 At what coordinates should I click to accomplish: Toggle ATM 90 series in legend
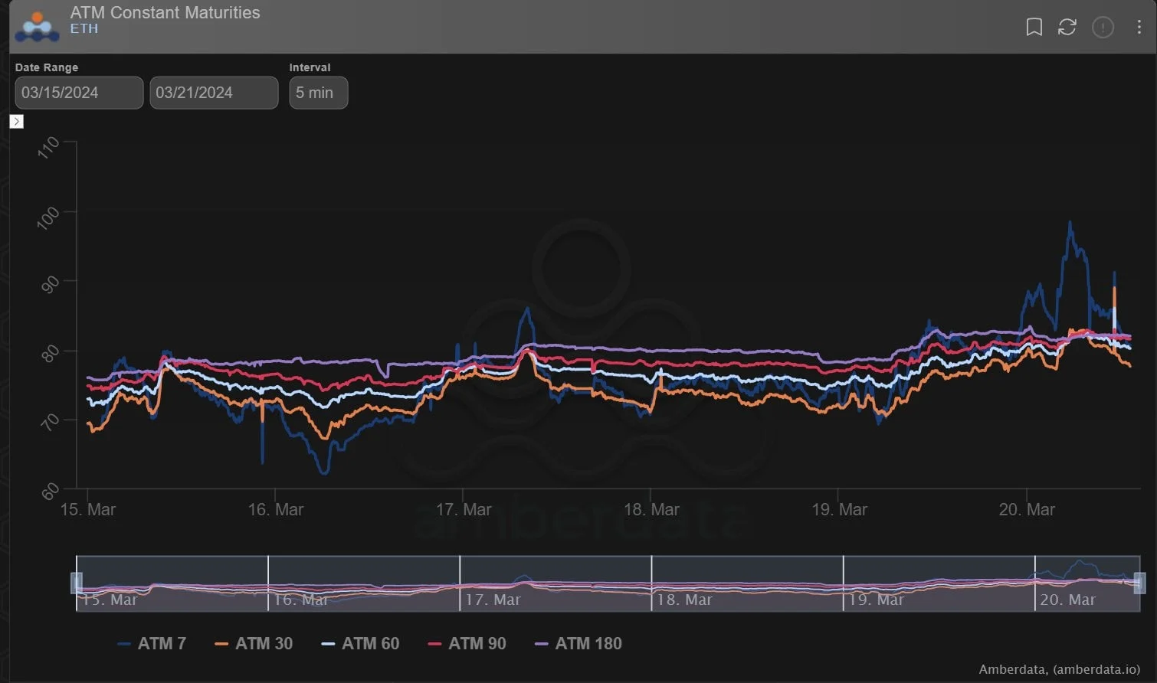tap(467, 644)
